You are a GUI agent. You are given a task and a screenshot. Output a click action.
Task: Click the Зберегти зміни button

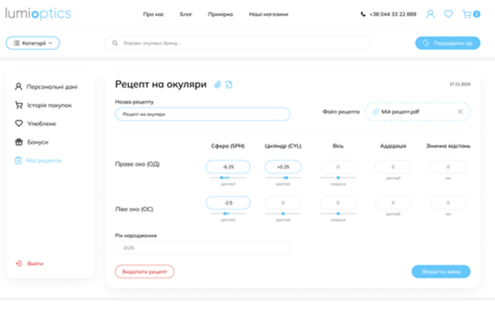[x=441, y=271]
